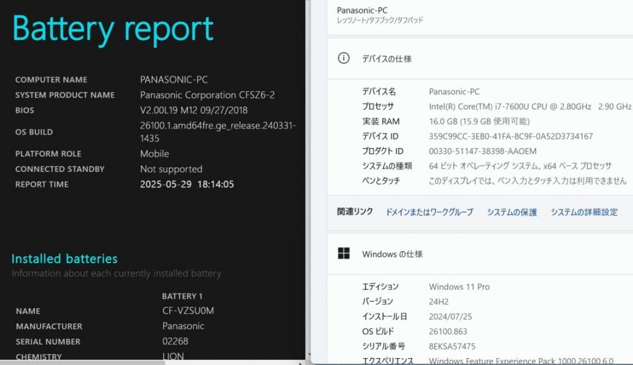This screenshot has width=633, height=365.
Task: Click the "Installed batteries" heading
Action: pos(65,259)
